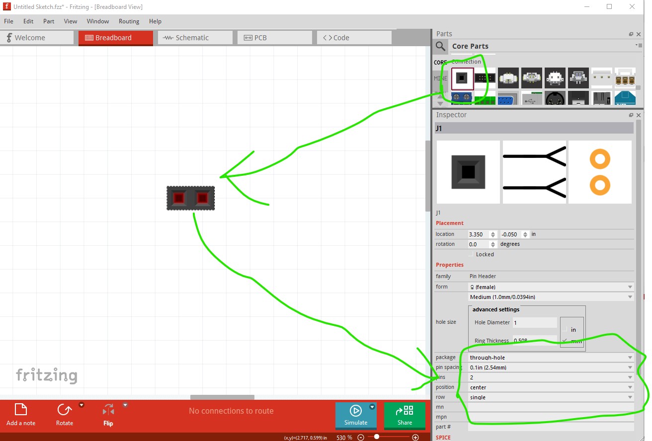This screenshot has width=652, height=441.
Task: Click the J1 pin header on the canvas
Action: pos(191,198)
